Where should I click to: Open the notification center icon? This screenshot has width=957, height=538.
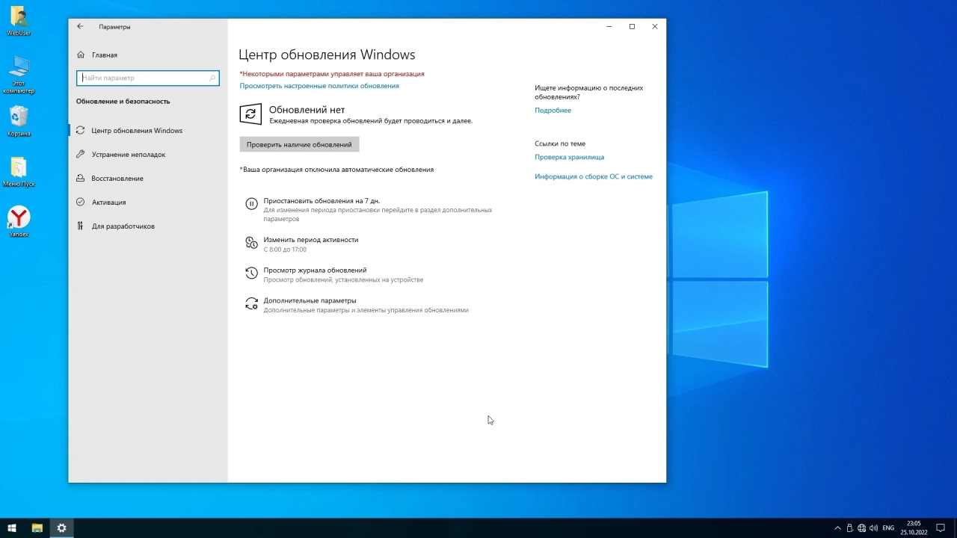tap(941, 528)
